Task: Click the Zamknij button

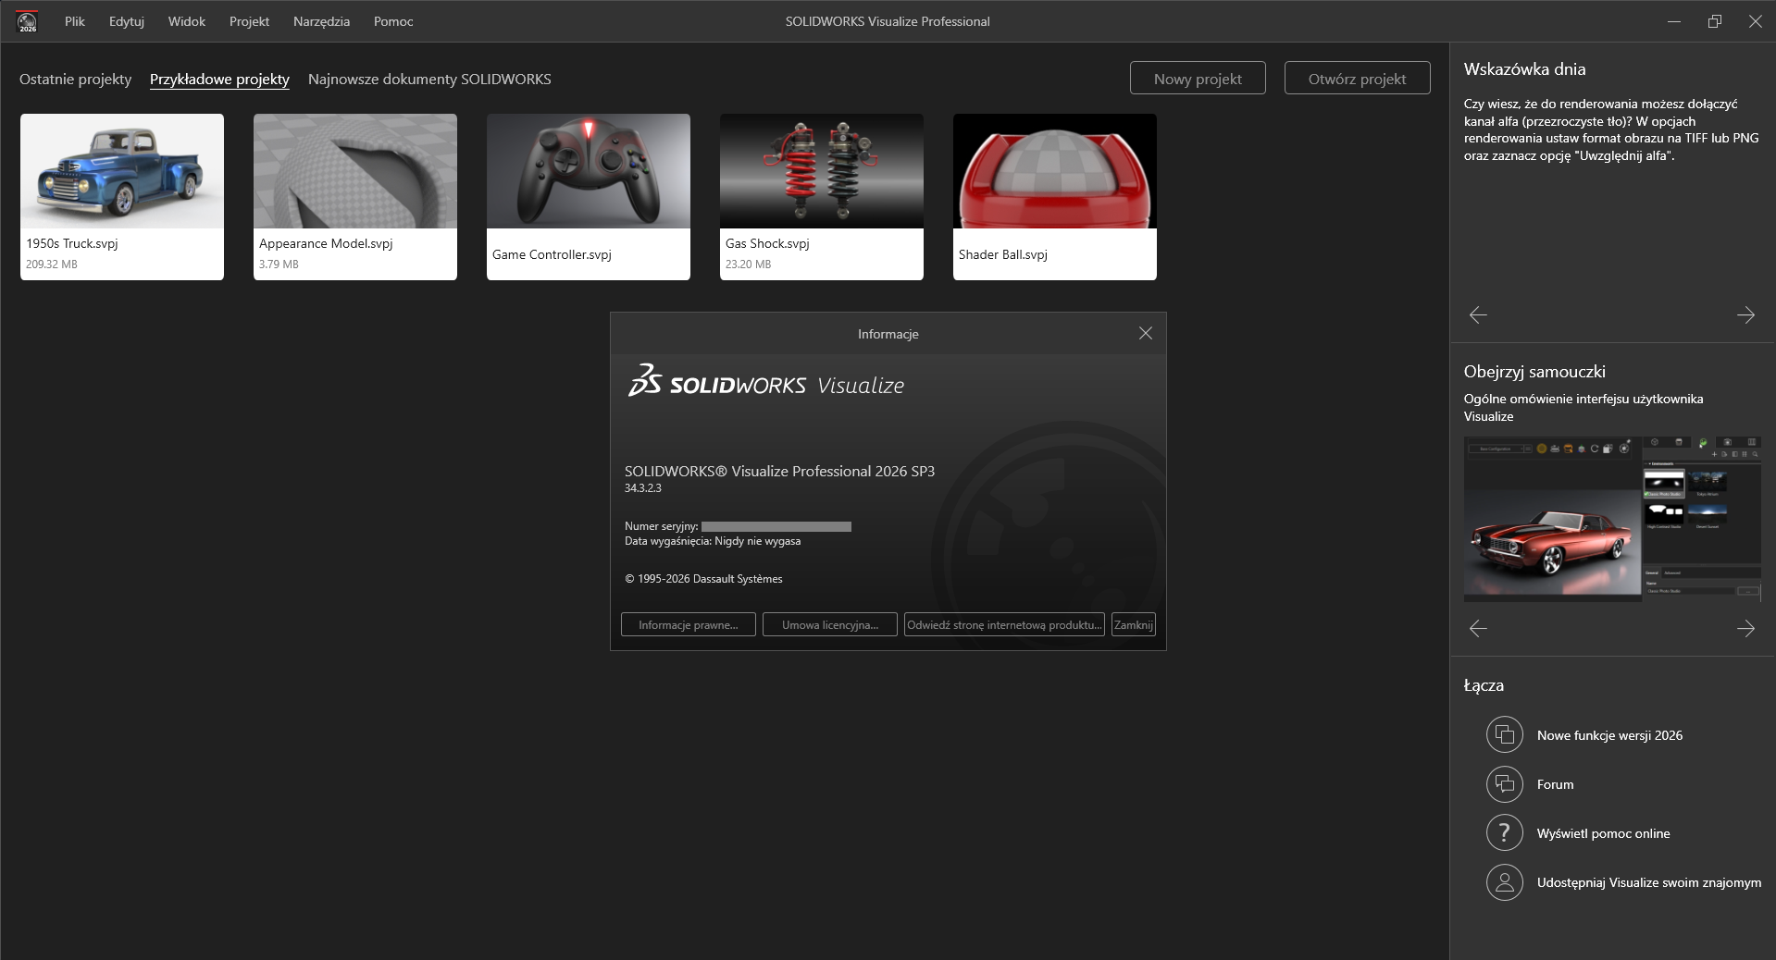Action: click(1134, 624)
